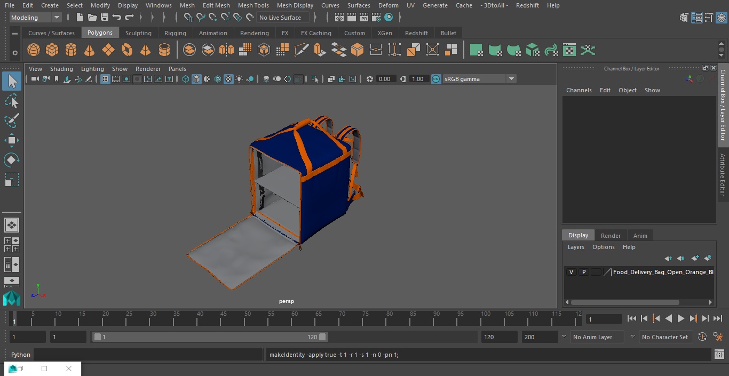Screen dimensions: 729x376
Task: Create a polygon cylinder from the shelf
Action: pos(71,50)
